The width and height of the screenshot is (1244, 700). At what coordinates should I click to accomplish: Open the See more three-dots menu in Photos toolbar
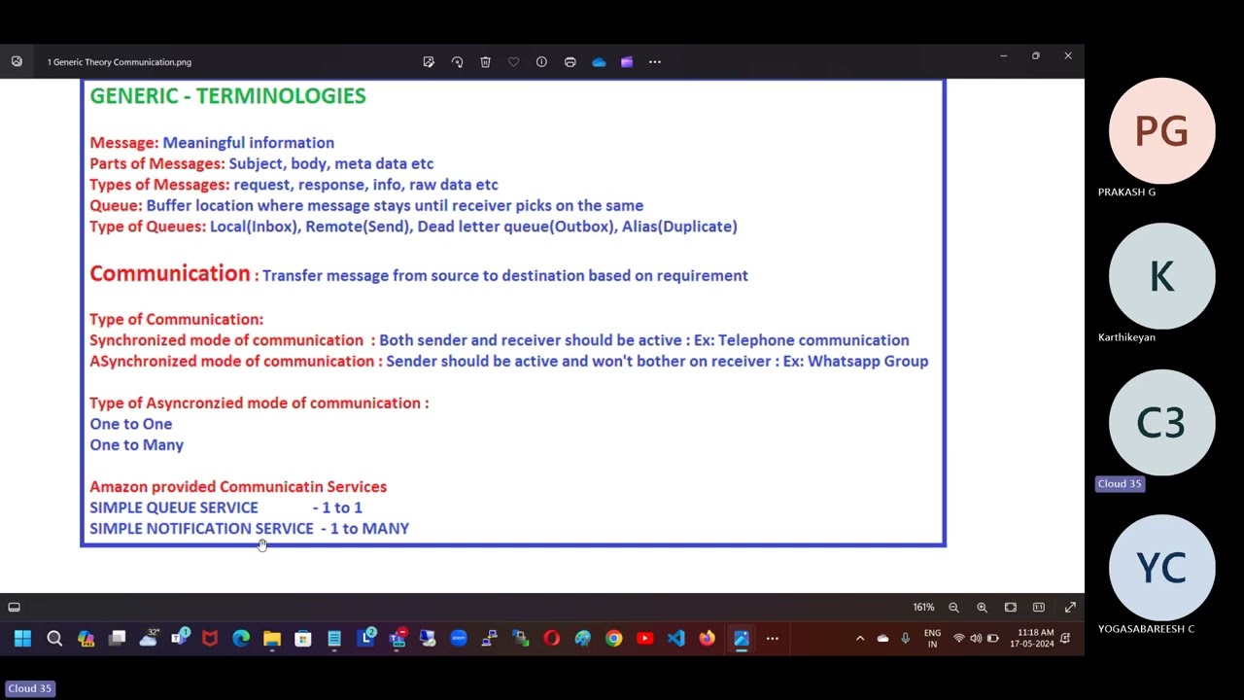click(x=655, y=62)
